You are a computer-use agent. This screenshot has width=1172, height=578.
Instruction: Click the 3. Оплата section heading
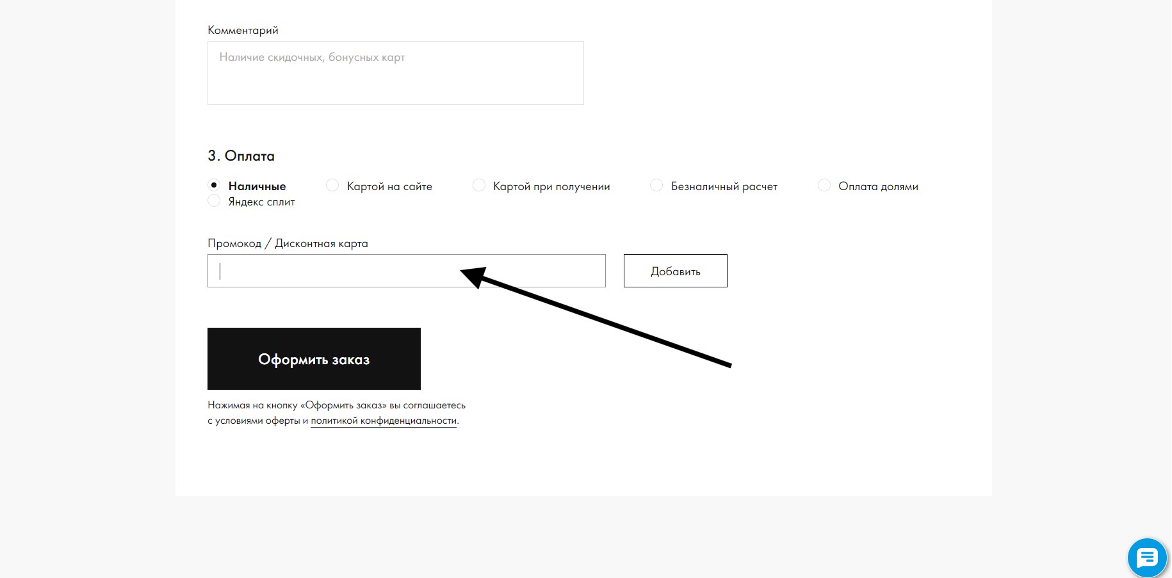coord(241,156)
